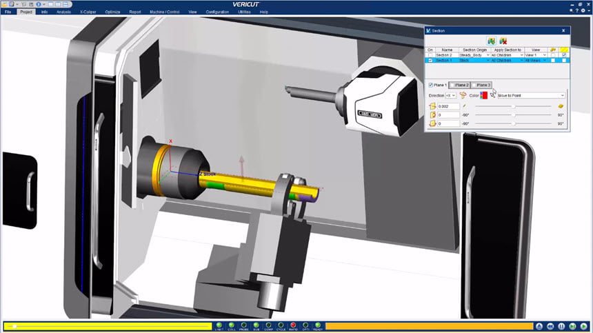Image resolution: width=593 pixels, height=333 pixels.
Task: Click the pick point cursor icon
Action: [493, 94]
